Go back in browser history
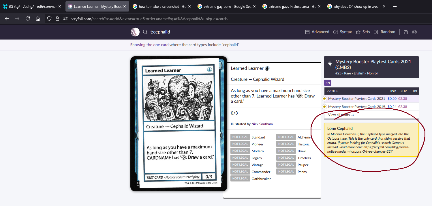The width and height of the screenshot is (432, 206). pos(7,18)
